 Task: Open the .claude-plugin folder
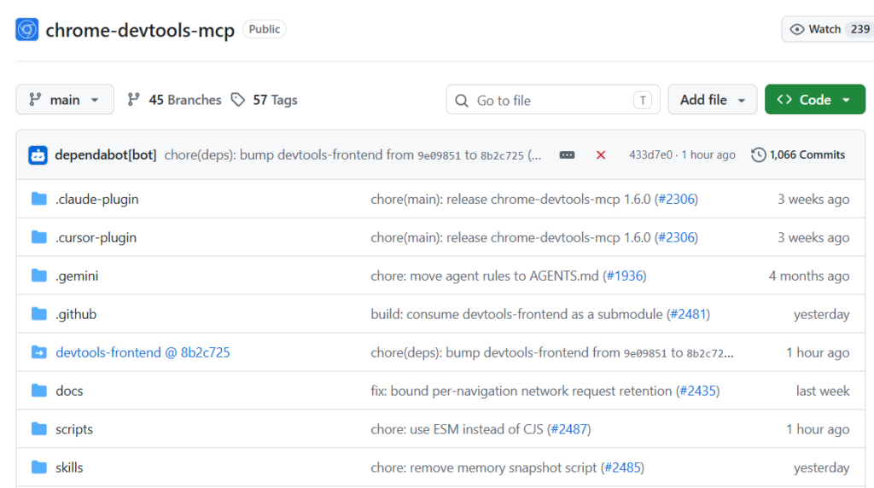[x=97, y=199]
